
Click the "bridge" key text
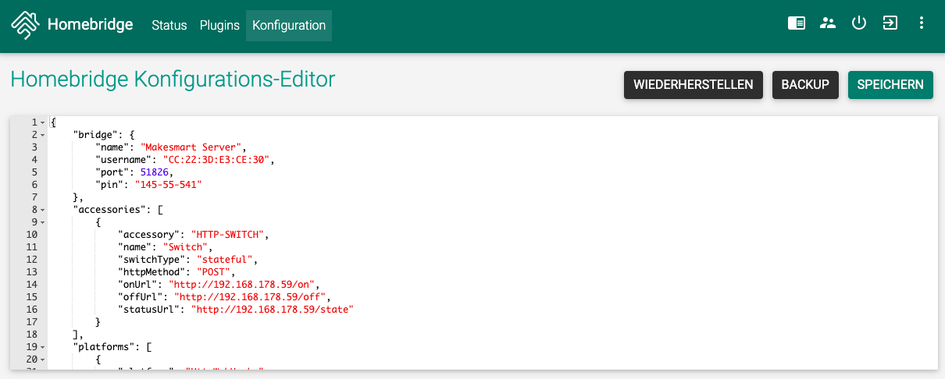coord(94,134)
